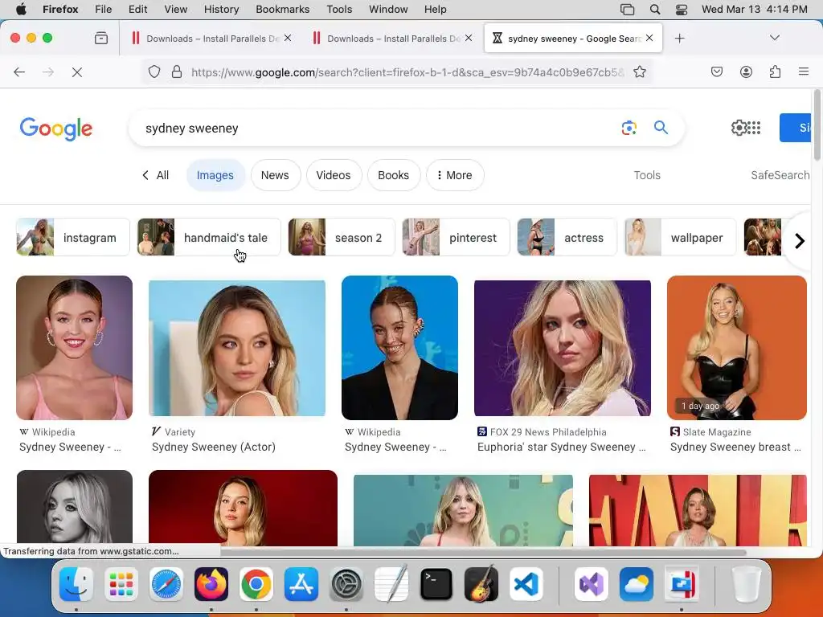Image resolution: width=823 pixels, height=617 pixels.
Task: Bookmark this page with the star icon
Action: (639, 72)
